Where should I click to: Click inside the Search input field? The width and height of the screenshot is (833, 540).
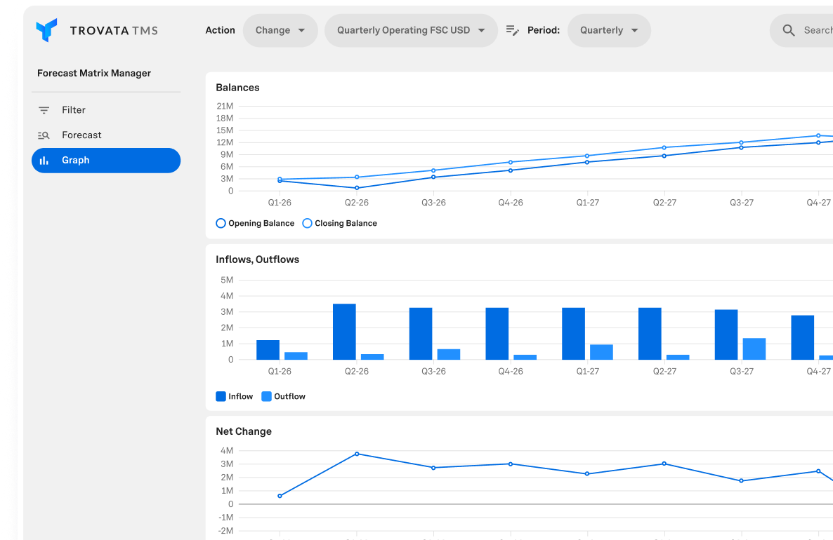click(x=817, y=31)
